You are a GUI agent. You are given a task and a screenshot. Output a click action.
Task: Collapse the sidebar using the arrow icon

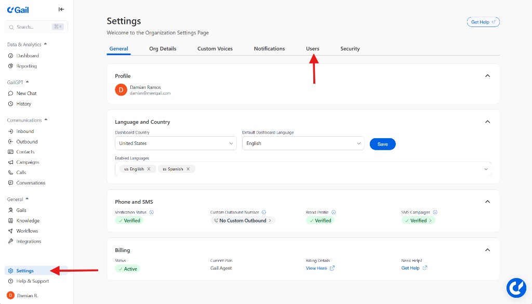(61, 9)
